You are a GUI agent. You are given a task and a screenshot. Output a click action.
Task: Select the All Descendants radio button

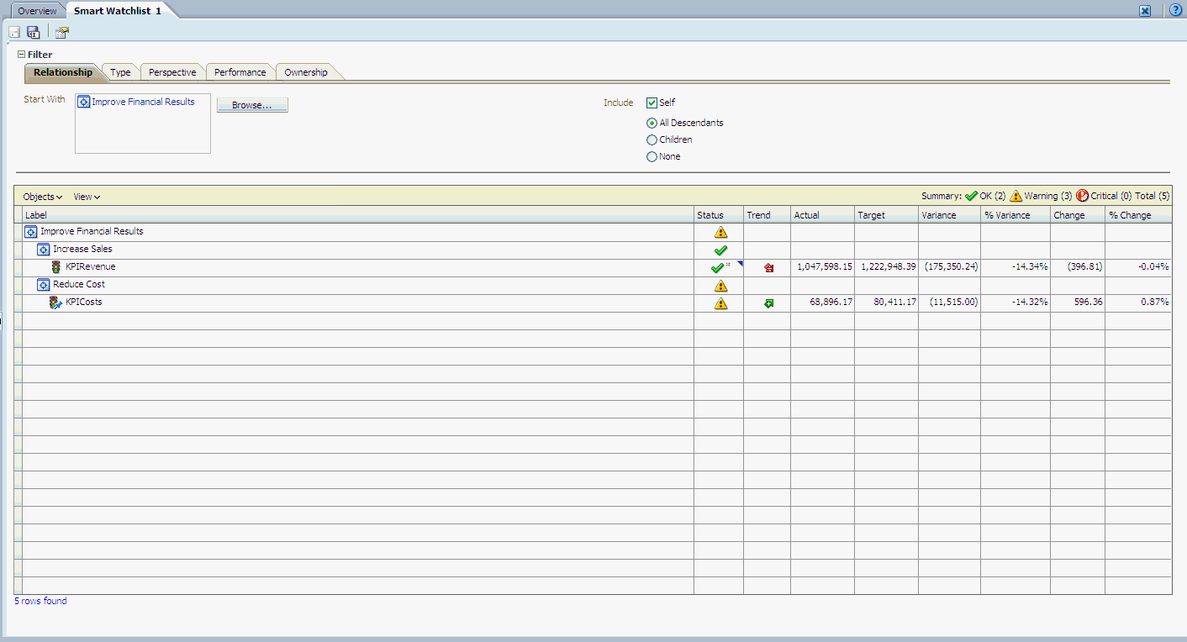pyautogui.click(x=652, y=123)
